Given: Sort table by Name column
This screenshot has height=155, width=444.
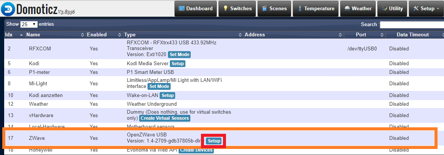Looking at the screenshot, I should (55, 35).
